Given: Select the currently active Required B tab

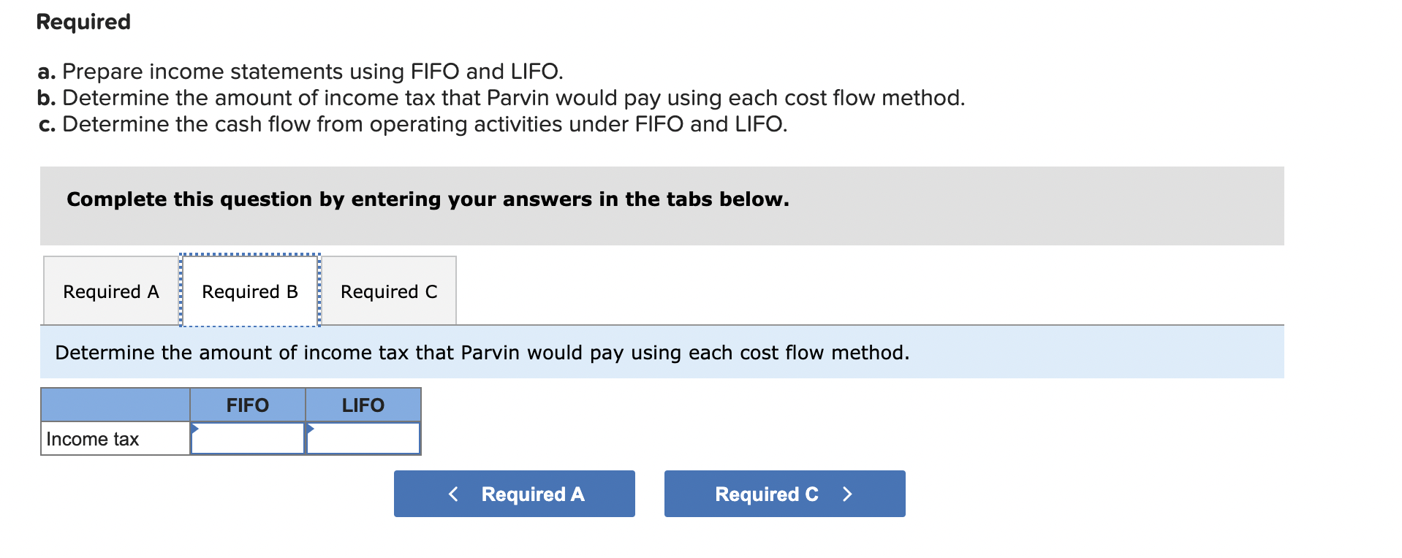Looking at the screenshot, I should [249, 291].
